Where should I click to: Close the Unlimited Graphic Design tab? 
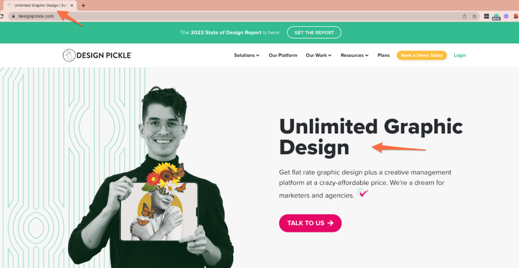[72, 5]
